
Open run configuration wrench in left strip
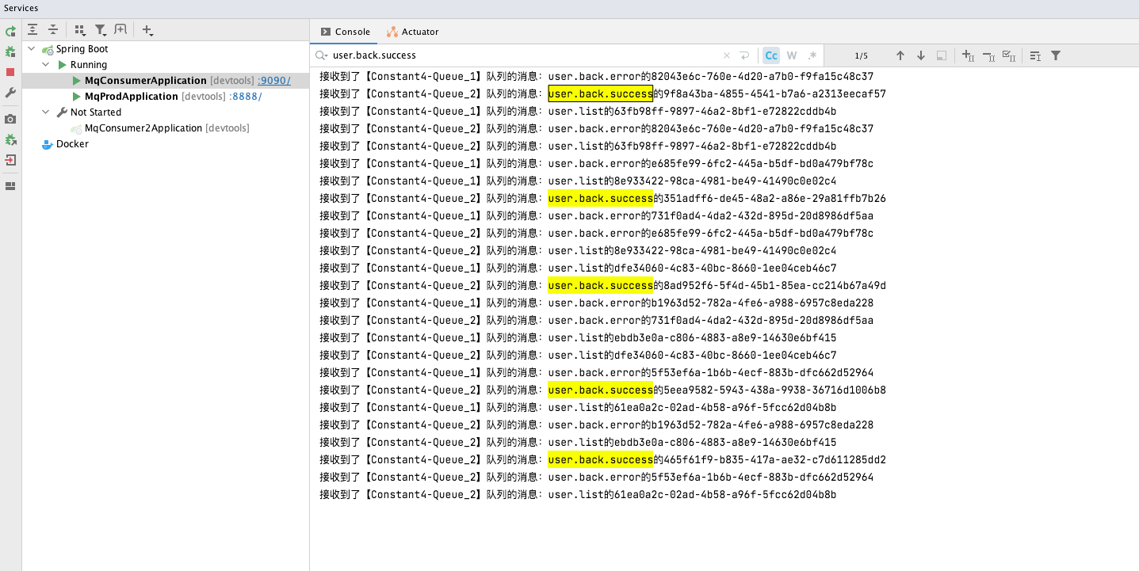click(10, 93)
